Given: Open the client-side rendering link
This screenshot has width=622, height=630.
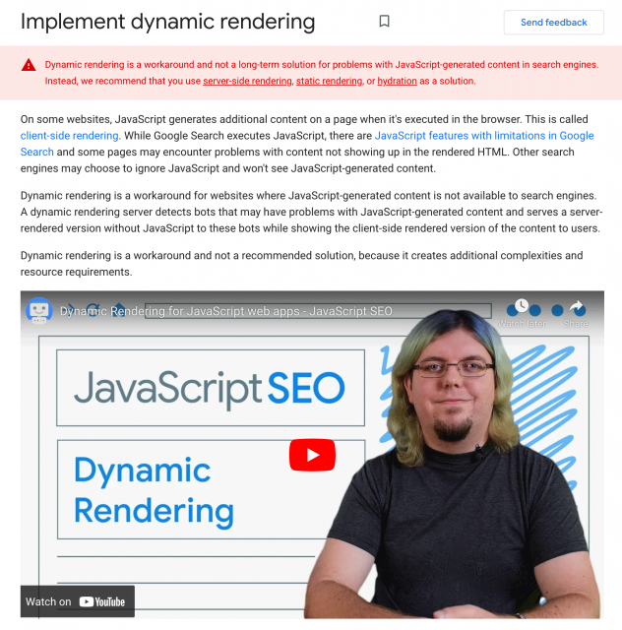Looking at the screenshot, I should pyautogui.click(x=70, y=136).
